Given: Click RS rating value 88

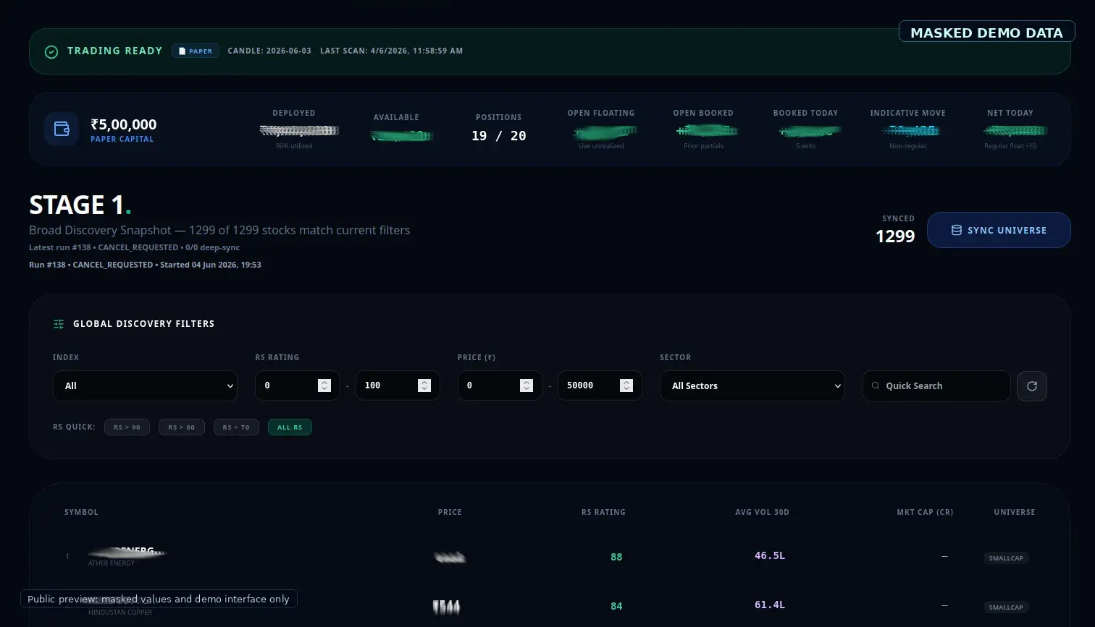Looking at the screenshot, I should point(616,557).
